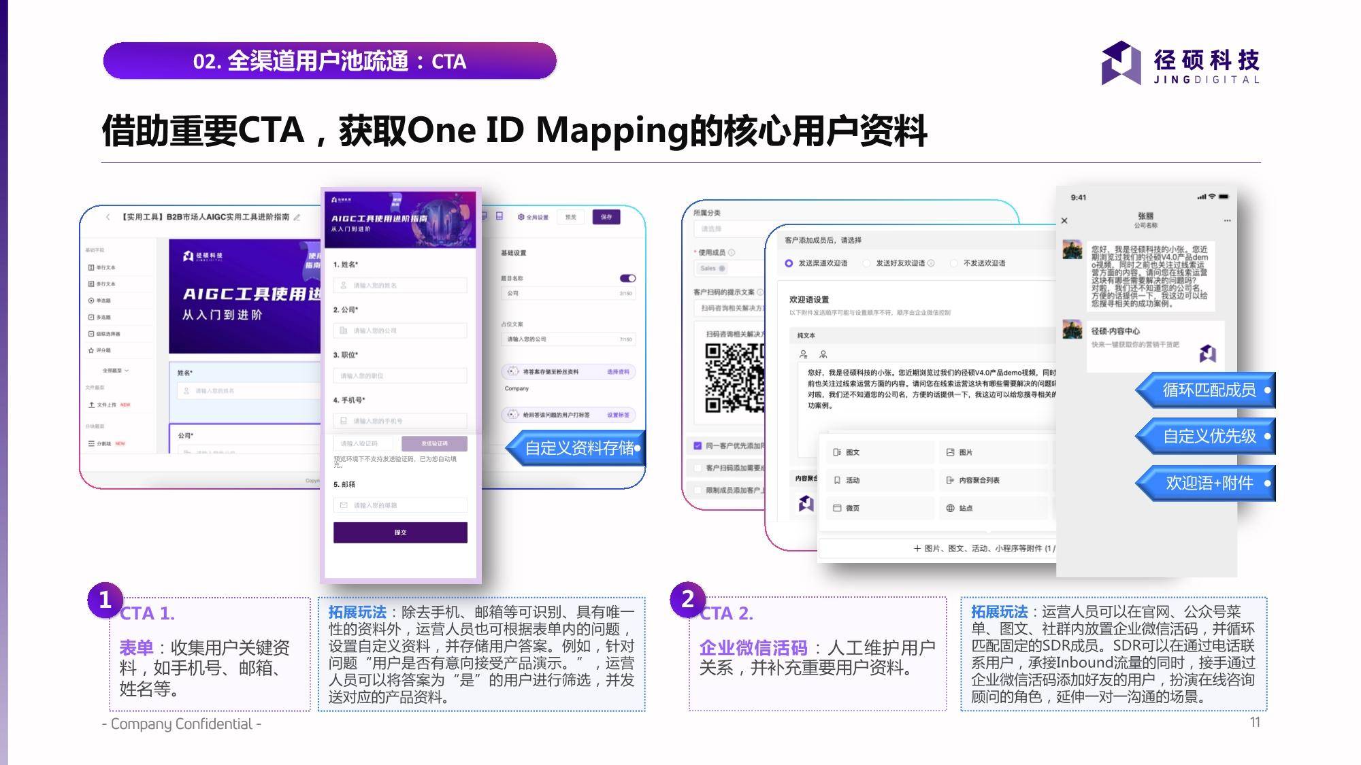Click the add 图片、图文、活动 attachment button
Screen dimensions: 1361x765
pos(938,548)
